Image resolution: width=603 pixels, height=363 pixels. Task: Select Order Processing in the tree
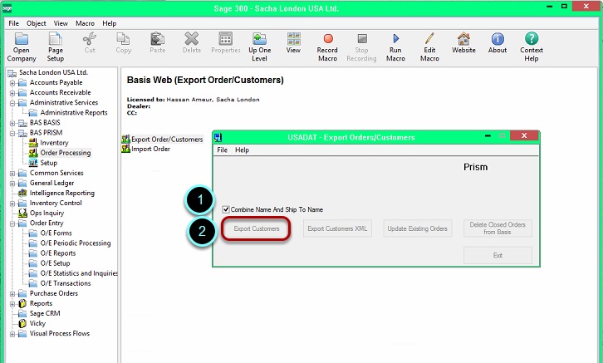pyautogui.click(x=66, y=153)
